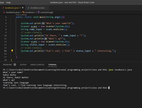Screen dimensions: 142x108
Task: Click the lightbulb code action icon on line 15
Action: (12, 51)
